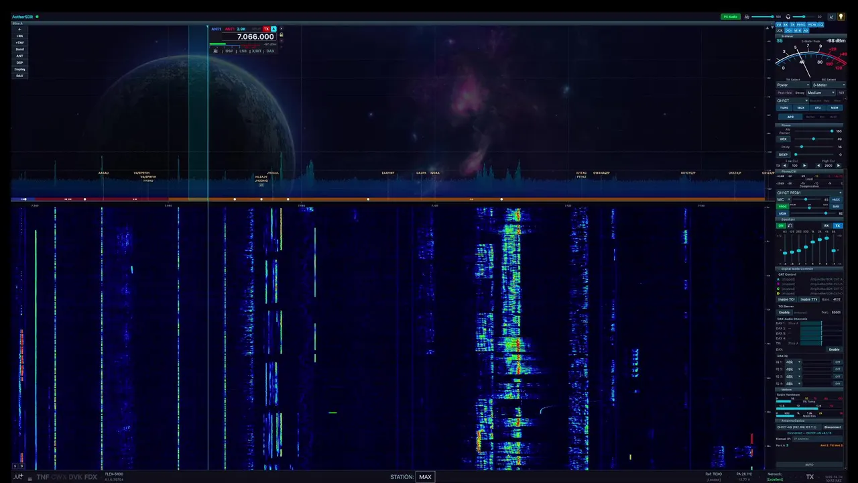Screen dimensions: 858x483
Task: Toggle the PROC speech processor button
Action: (x=783, y=206)
